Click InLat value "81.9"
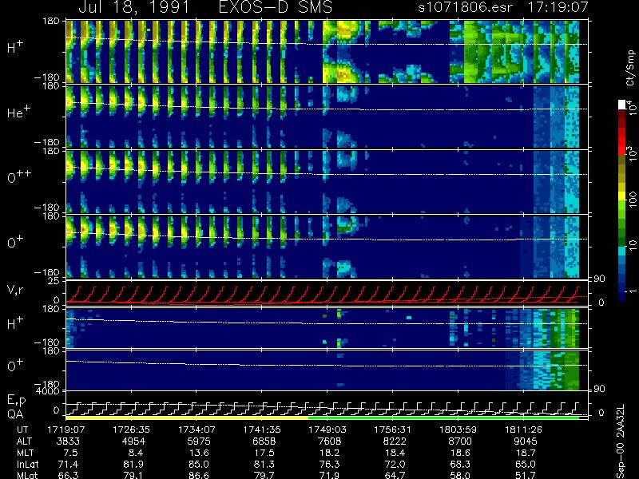This screenshot has height=479, width=639. point(133,464)
